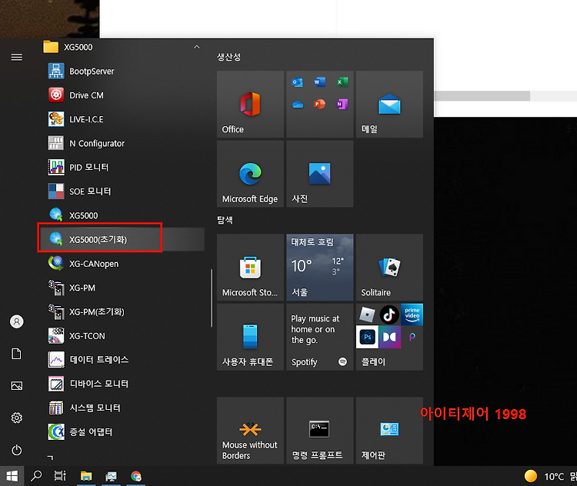
Task: Open XG-TCON application
Action: coord(122,336)
